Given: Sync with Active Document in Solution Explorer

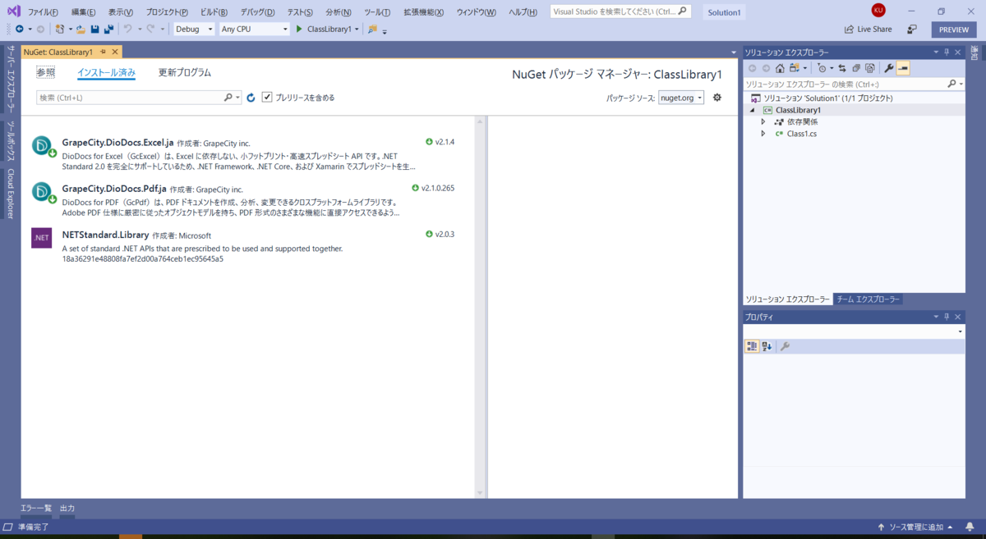Looking at the screenshot, I should [x=842, y=68].
